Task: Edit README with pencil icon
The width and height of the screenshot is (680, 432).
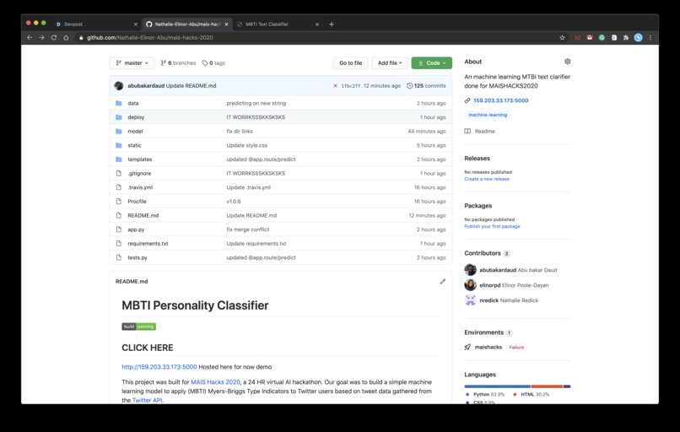Action: click(442, 282)
